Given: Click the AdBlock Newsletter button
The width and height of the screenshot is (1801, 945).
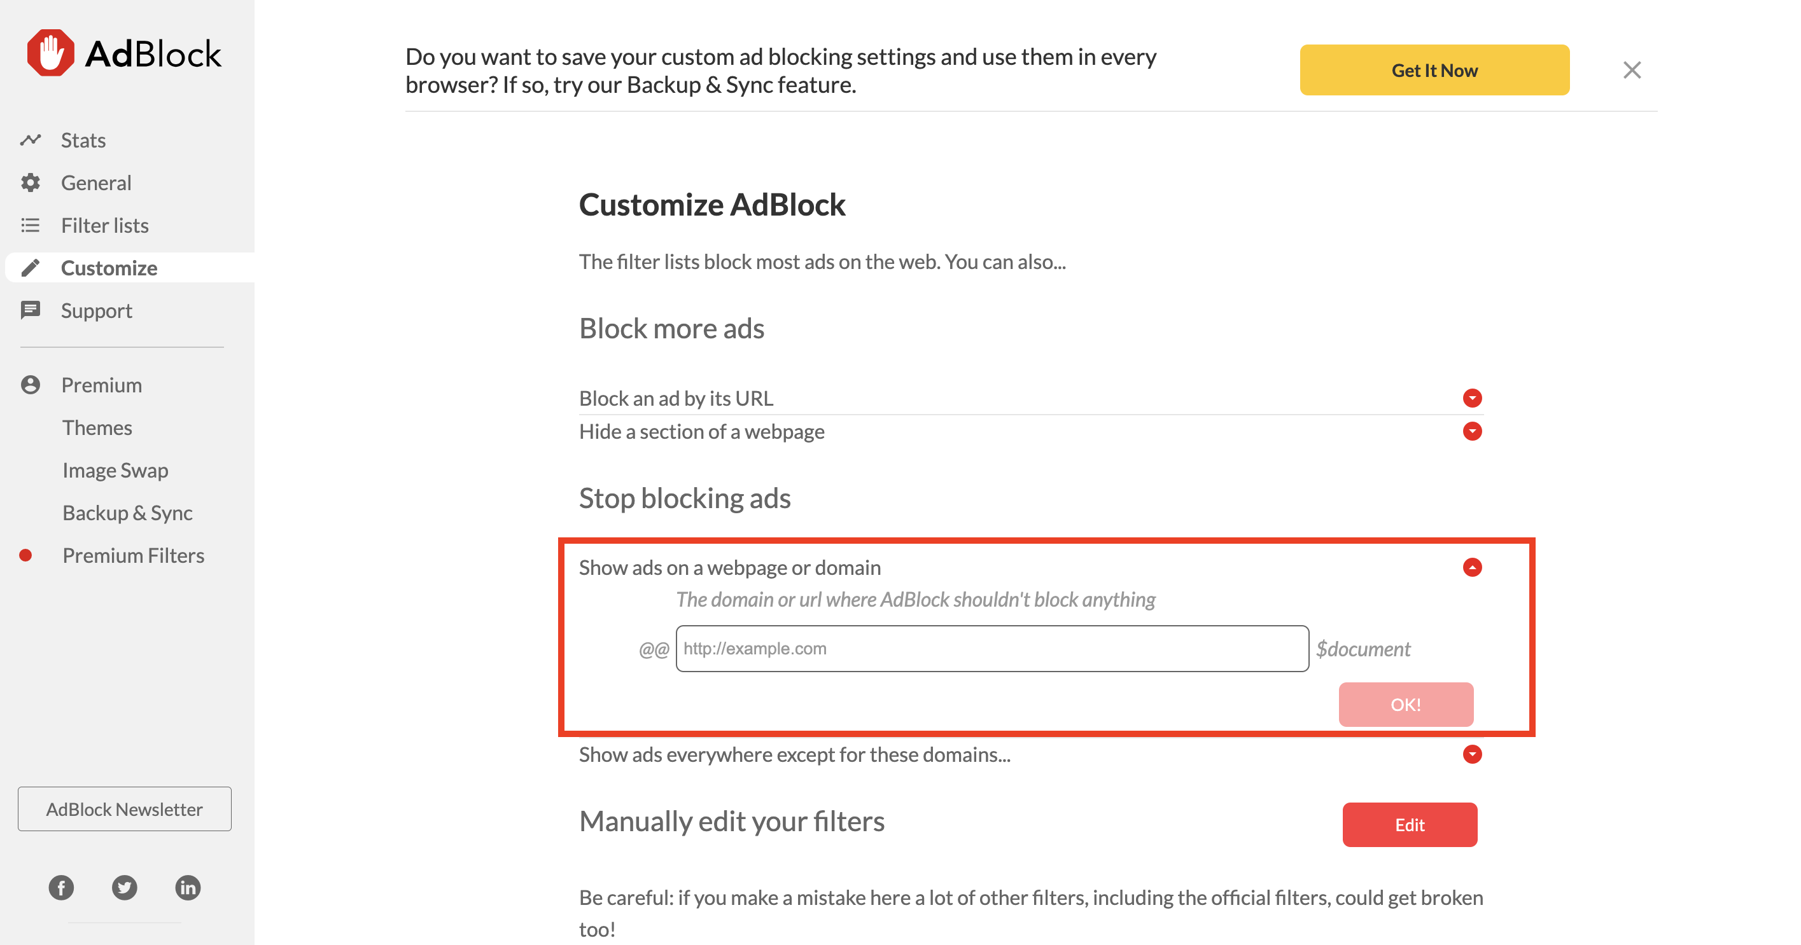Looking at the screenshot, I should tap(125, 809).
